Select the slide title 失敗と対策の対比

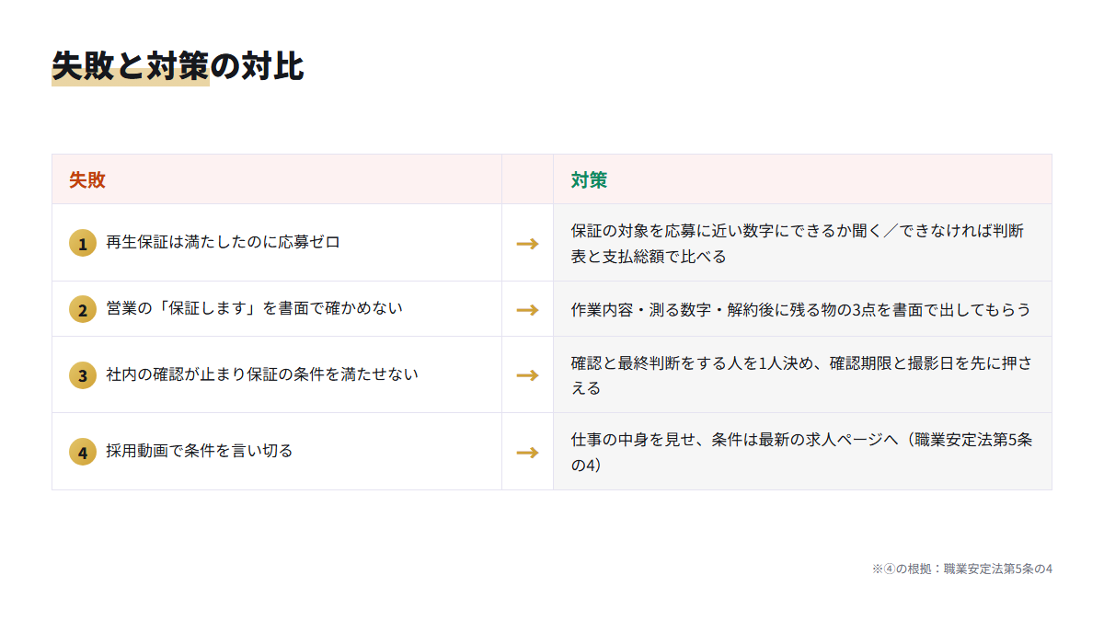pos(178,66)
